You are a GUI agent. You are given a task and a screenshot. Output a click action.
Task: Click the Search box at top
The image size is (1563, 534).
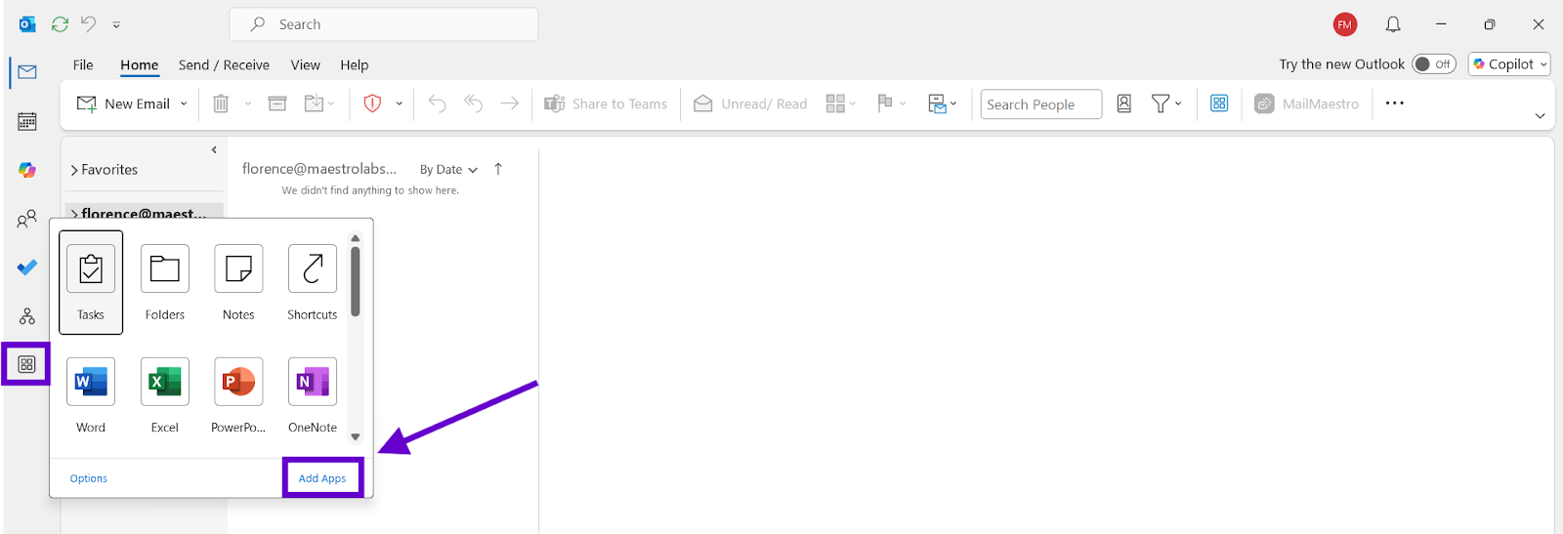[x=384, y=24]
